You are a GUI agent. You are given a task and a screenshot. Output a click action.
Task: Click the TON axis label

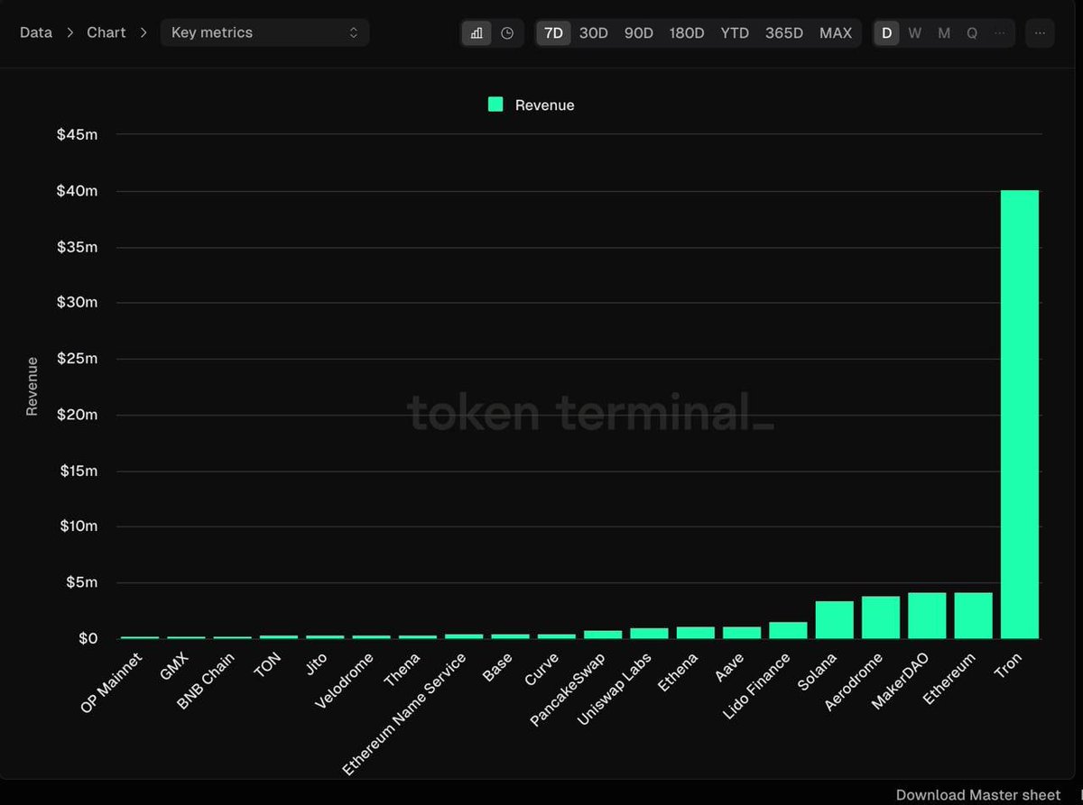[267, 666]
